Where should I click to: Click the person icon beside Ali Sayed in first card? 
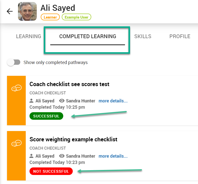[x=31, y=101]
